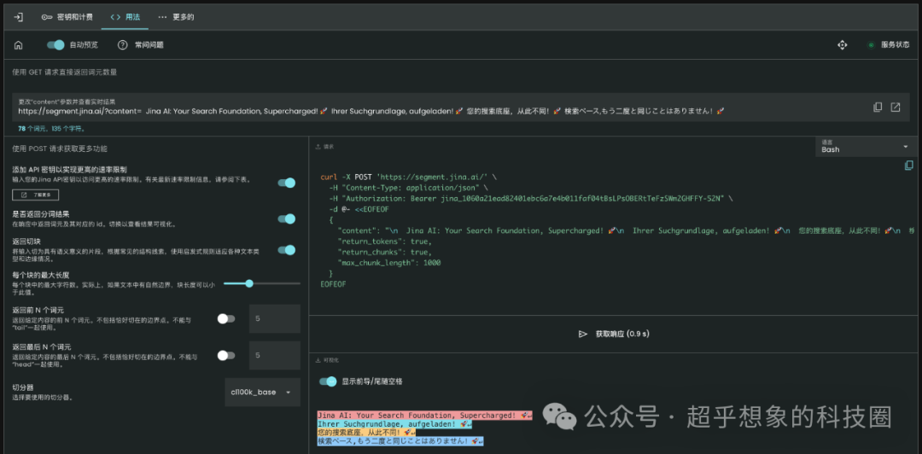This screenshot has height=454, width=922.
Task: Turn off the 返回切块 switch
Action: [286, 250]
